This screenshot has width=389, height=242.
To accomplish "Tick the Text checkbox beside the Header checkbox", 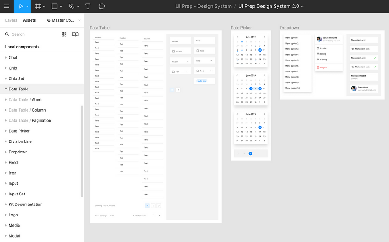I will [198, 51].
